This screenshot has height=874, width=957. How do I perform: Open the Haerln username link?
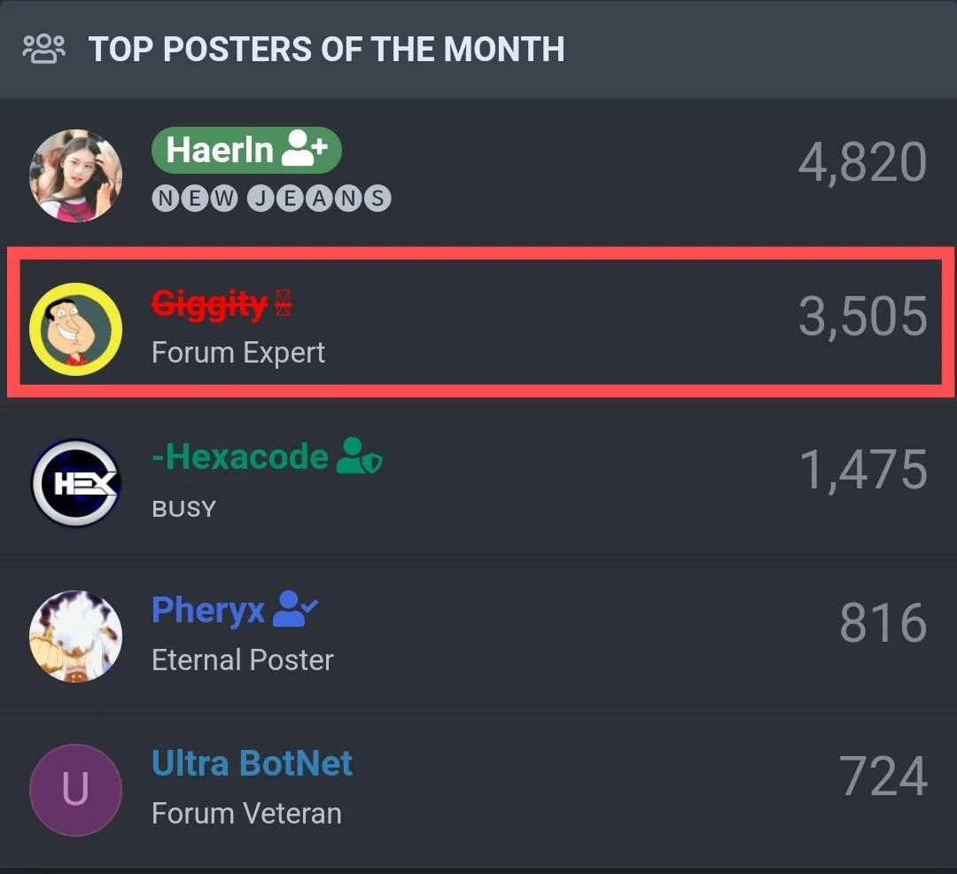pyautogui.click(x=220, y=150)
